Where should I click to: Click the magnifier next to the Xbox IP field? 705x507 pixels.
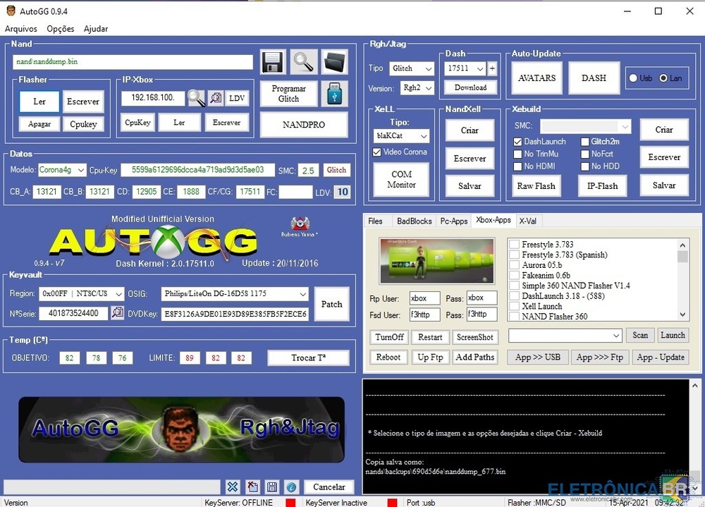196,99
